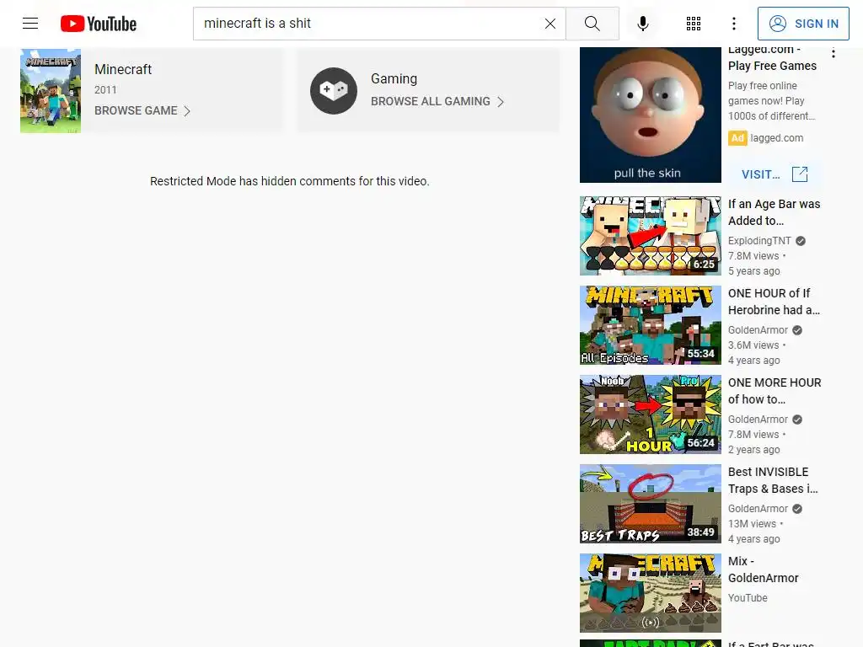Screen dimensions: 863x647
Task: Click the BROWSE GAME chevron arrow
Action: pyautogui.click(x=187, y=111)
